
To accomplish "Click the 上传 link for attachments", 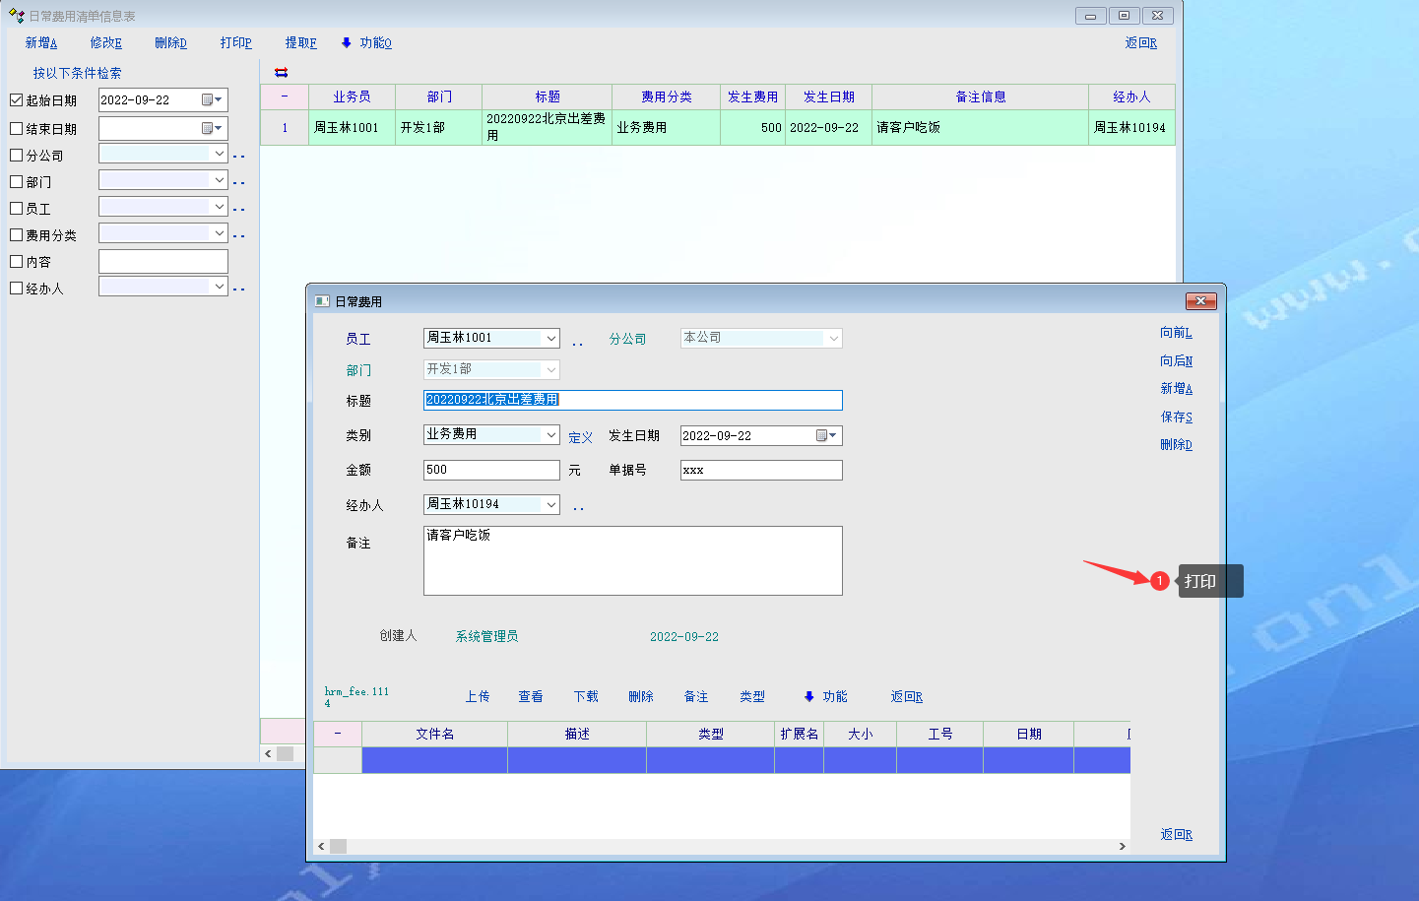I will 478,697.
